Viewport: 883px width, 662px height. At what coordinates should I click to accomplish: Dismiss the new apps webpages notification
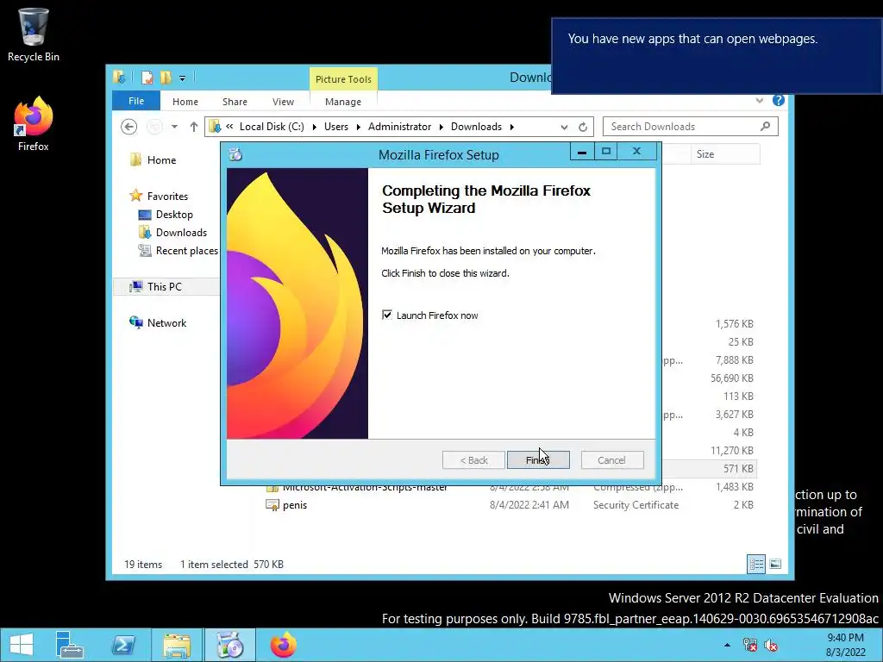pyautogui.click(x=717, y=56)
